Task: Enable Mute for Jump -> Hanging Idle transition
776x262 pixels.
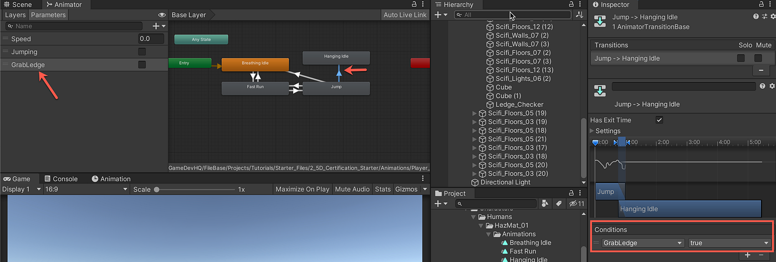Action: point(758,58)
